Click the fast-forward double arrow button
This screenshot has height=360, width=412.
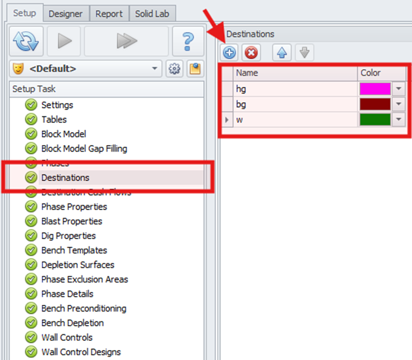[126, 42]
